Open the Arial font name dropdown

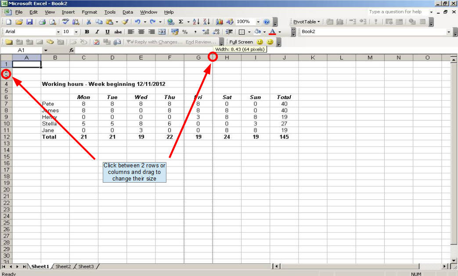(x=58, y=32)
